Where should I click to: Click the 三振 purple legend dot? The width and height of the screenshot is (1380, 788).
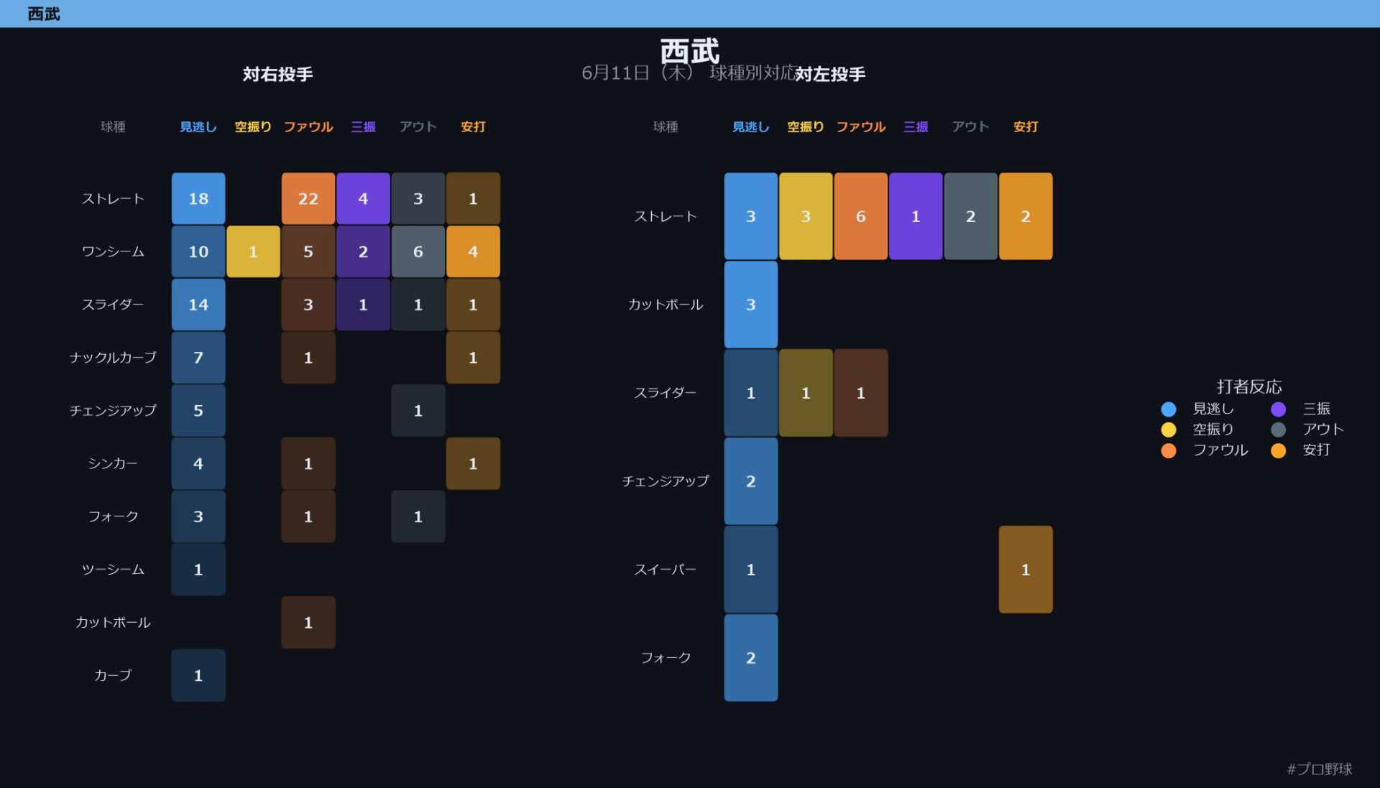point(1279,409)
